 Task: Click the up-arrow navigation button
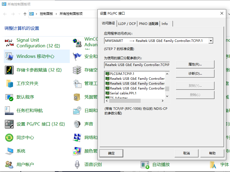(x=25, y=14)
